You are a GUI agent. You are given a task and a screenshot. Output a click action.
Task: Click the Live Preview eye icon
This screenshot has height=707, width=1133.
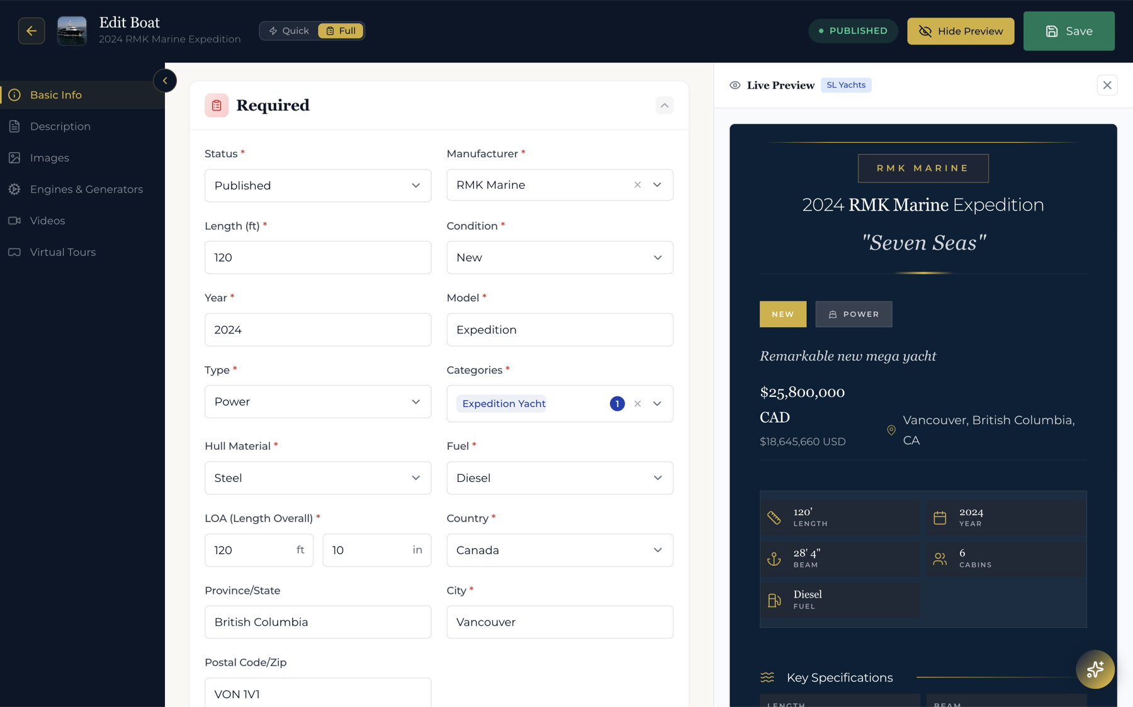[735, 85]
